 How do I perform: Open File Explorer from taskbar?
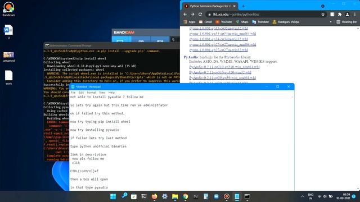pos(175,196)
